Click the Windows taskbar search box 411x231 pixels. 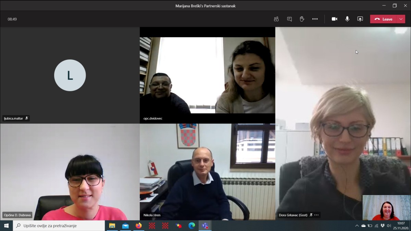coord(59,226)
